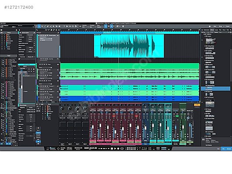Record-arm the Chords Guitar track
The image size is (232, 174).
click(x=45, y=36)
